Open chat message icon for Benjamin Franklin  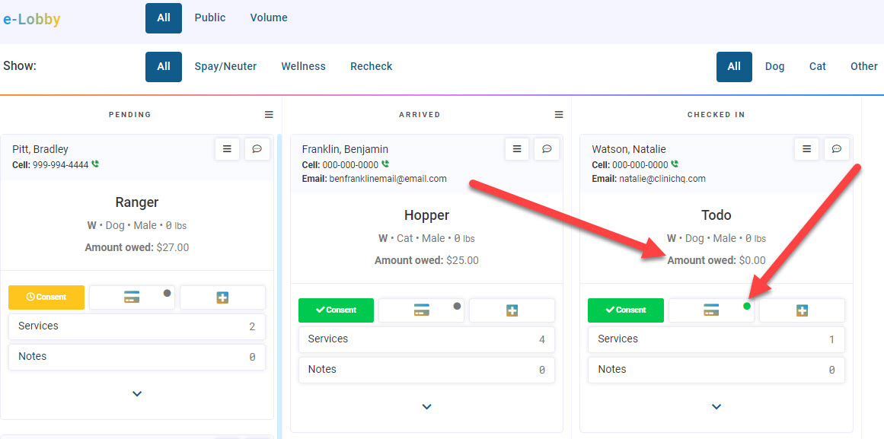click(x=546, y=149)
